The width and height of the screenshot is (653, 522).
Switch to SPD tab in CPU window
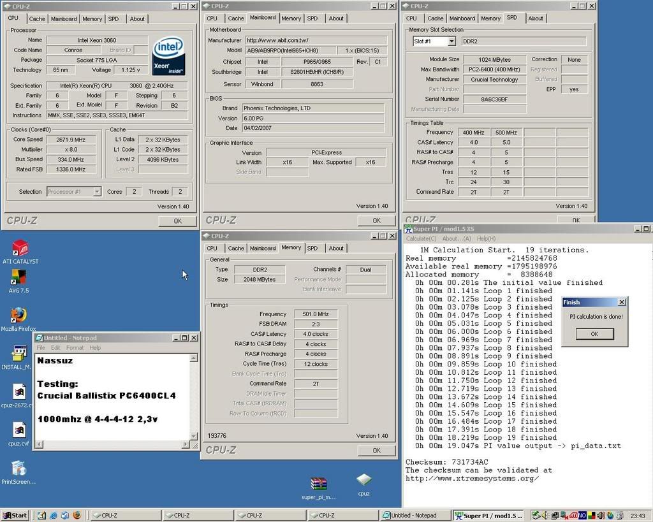(114, 18)
